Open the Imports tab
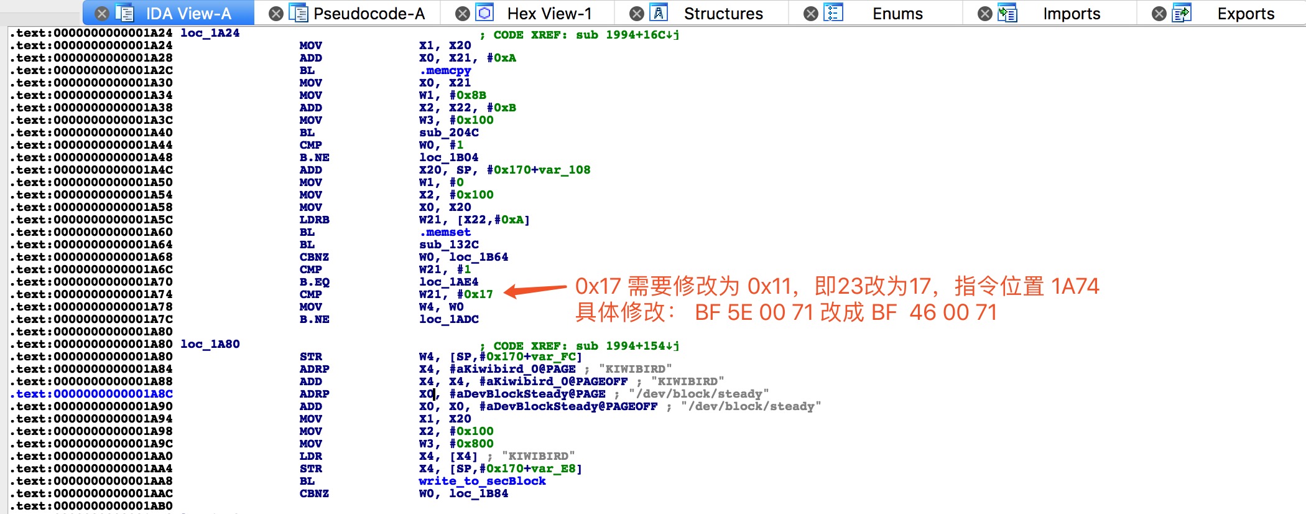The height and width of the screenshot is (514, 1306). [1072, 14]
